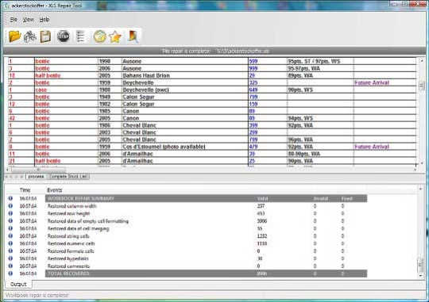Select the Output tab
The height and width of the screenshot is (302, 429).
[18, 285]
